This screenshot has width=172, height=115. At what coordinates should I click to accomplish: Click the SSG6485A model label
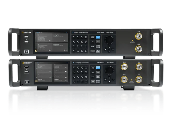pyautogui.click(x=101, y=63)
